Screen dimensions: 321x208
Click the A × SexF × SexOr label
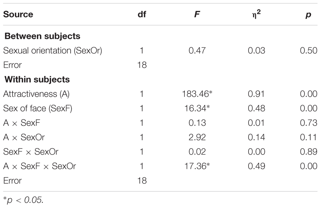[40, 166]
